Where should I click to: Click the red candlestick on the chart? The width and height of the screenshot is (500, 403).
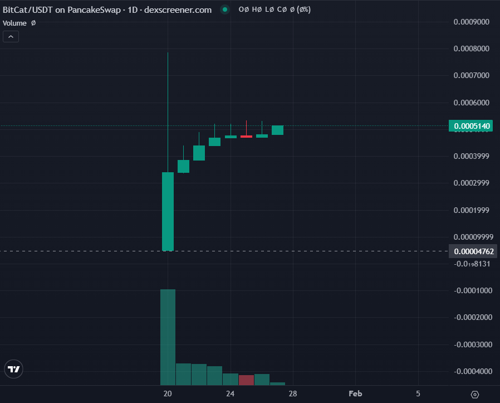pyautogui.click(x=246, y=137)
